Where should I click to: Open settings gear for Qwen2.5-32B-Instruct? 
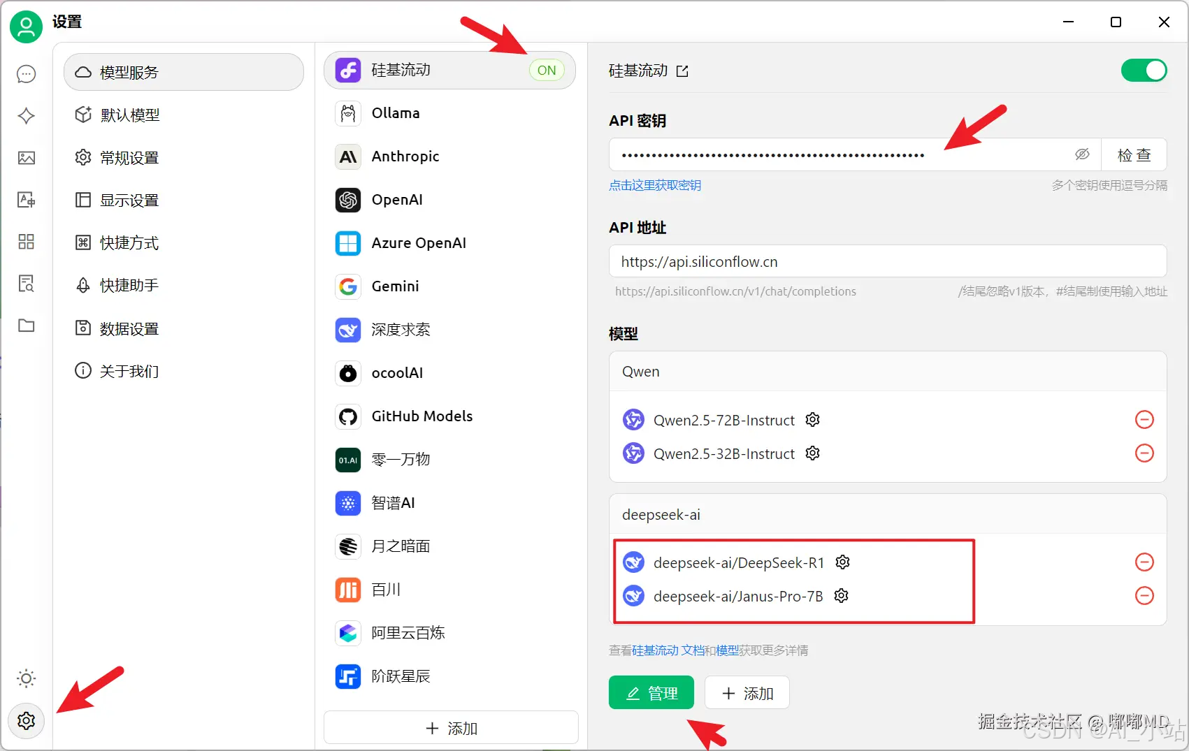[812, 453]
